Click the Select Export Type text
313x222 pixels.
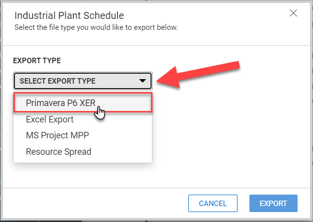tap(58, 81)
